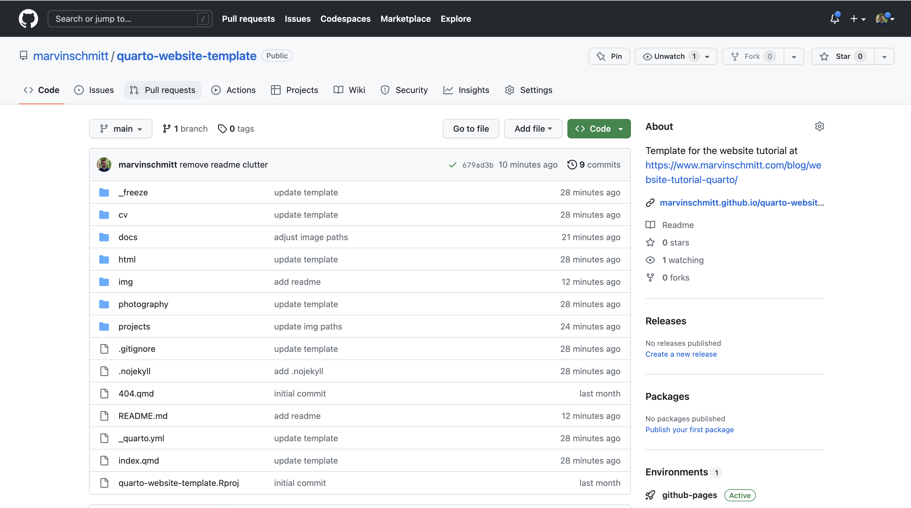This screenshot has width=911, height=508.
Task: Switch to the Wiki tab
Action: click(x=349, y=90)
